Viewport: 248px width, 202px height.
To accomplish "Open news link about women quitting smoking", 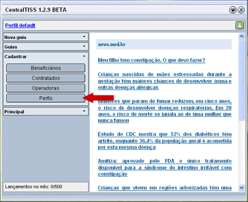I will (x=165, y=111).
